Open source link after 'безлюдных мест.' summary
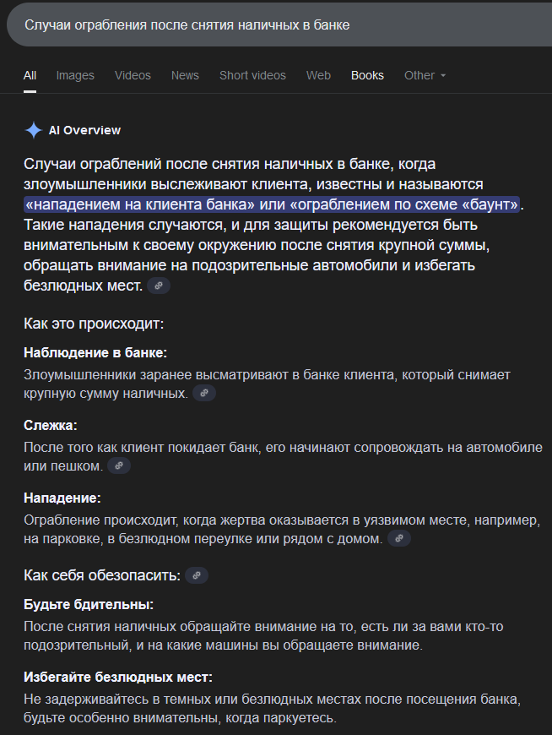This screenshot has width=552, height=735. pos(159,286)
